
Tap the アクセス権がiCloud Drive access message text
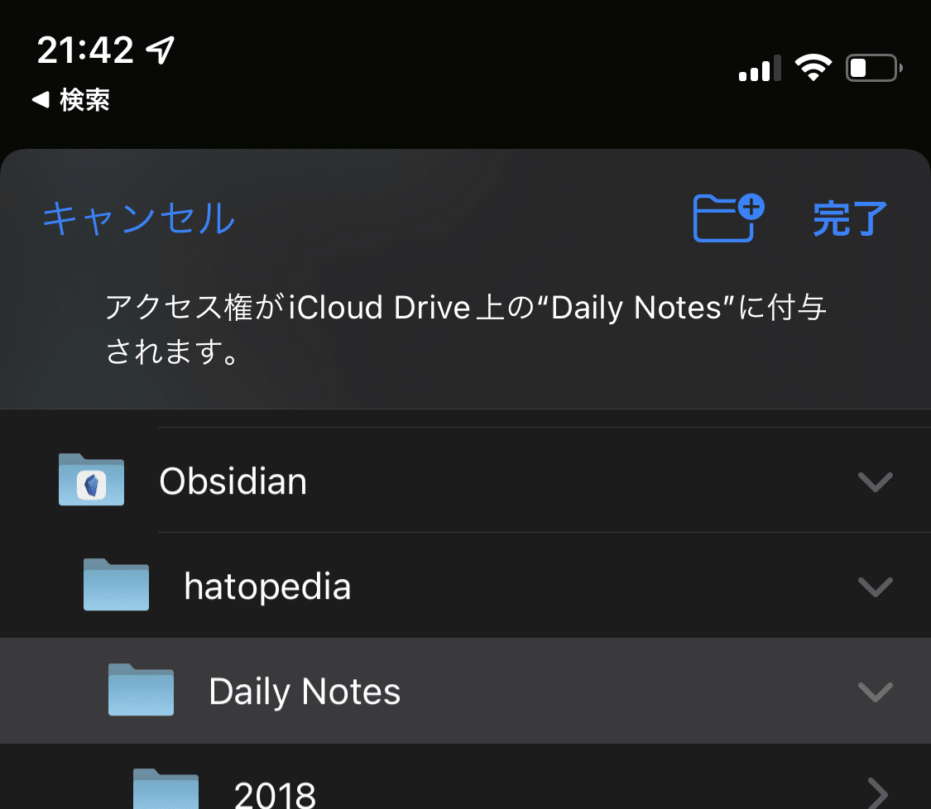pyautogui.click(x=465, y=329)
